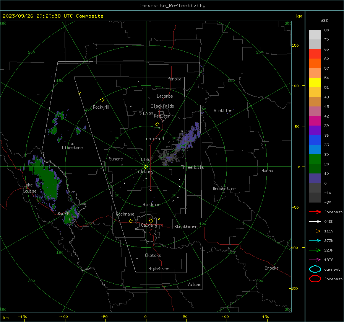Click the Strathmore label
Image resolution: width=344 pixels, height=322 pixels.
[186, 227]
